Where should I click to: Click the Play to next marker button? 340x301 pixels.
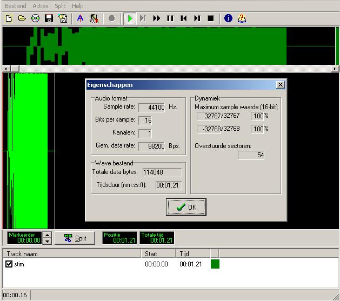click(143, 18)
